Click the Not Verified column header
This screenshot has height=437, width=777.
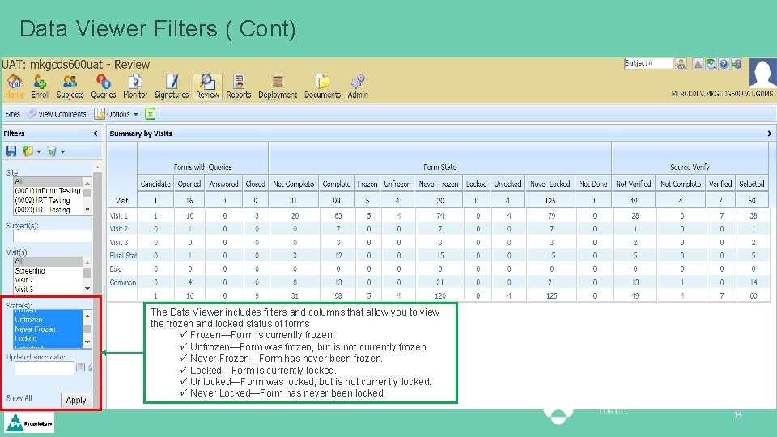[633, 184]
